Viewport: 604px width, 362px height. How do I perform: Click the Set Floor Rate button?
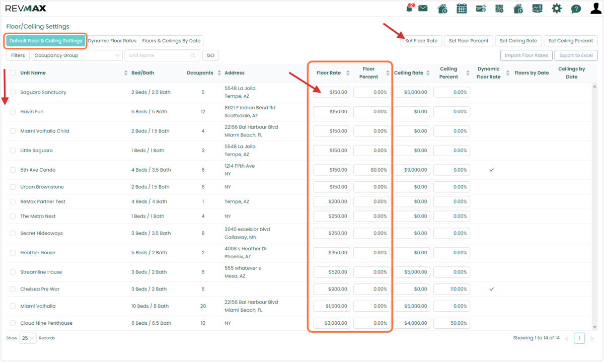point(421,41)
